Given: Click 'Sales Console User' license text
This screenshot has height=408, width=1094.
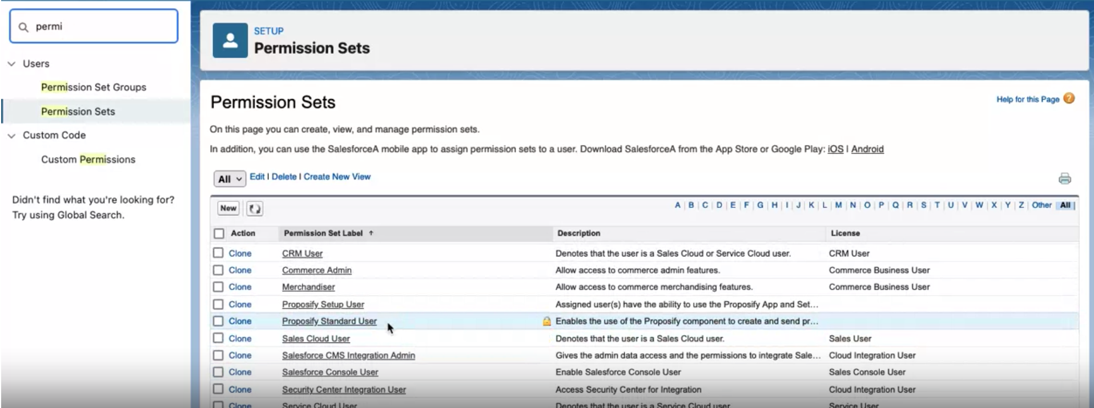Looking at the screenshot, I should coord(867,372).
